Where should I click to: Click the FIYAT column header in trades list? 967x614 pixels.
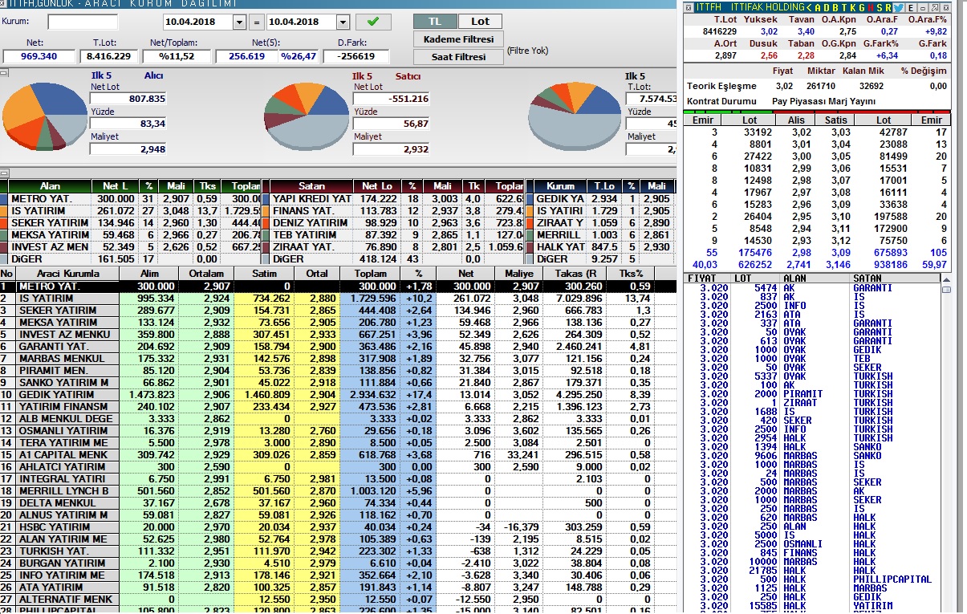tap(702, 278)
